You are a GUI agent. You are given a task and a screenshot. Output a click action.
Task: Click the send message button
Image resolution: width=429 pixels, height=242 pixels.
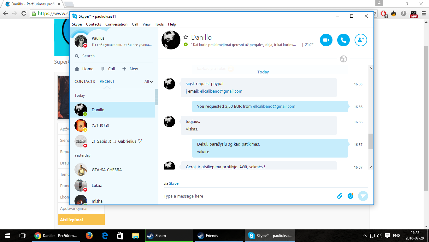click(363, 196)
